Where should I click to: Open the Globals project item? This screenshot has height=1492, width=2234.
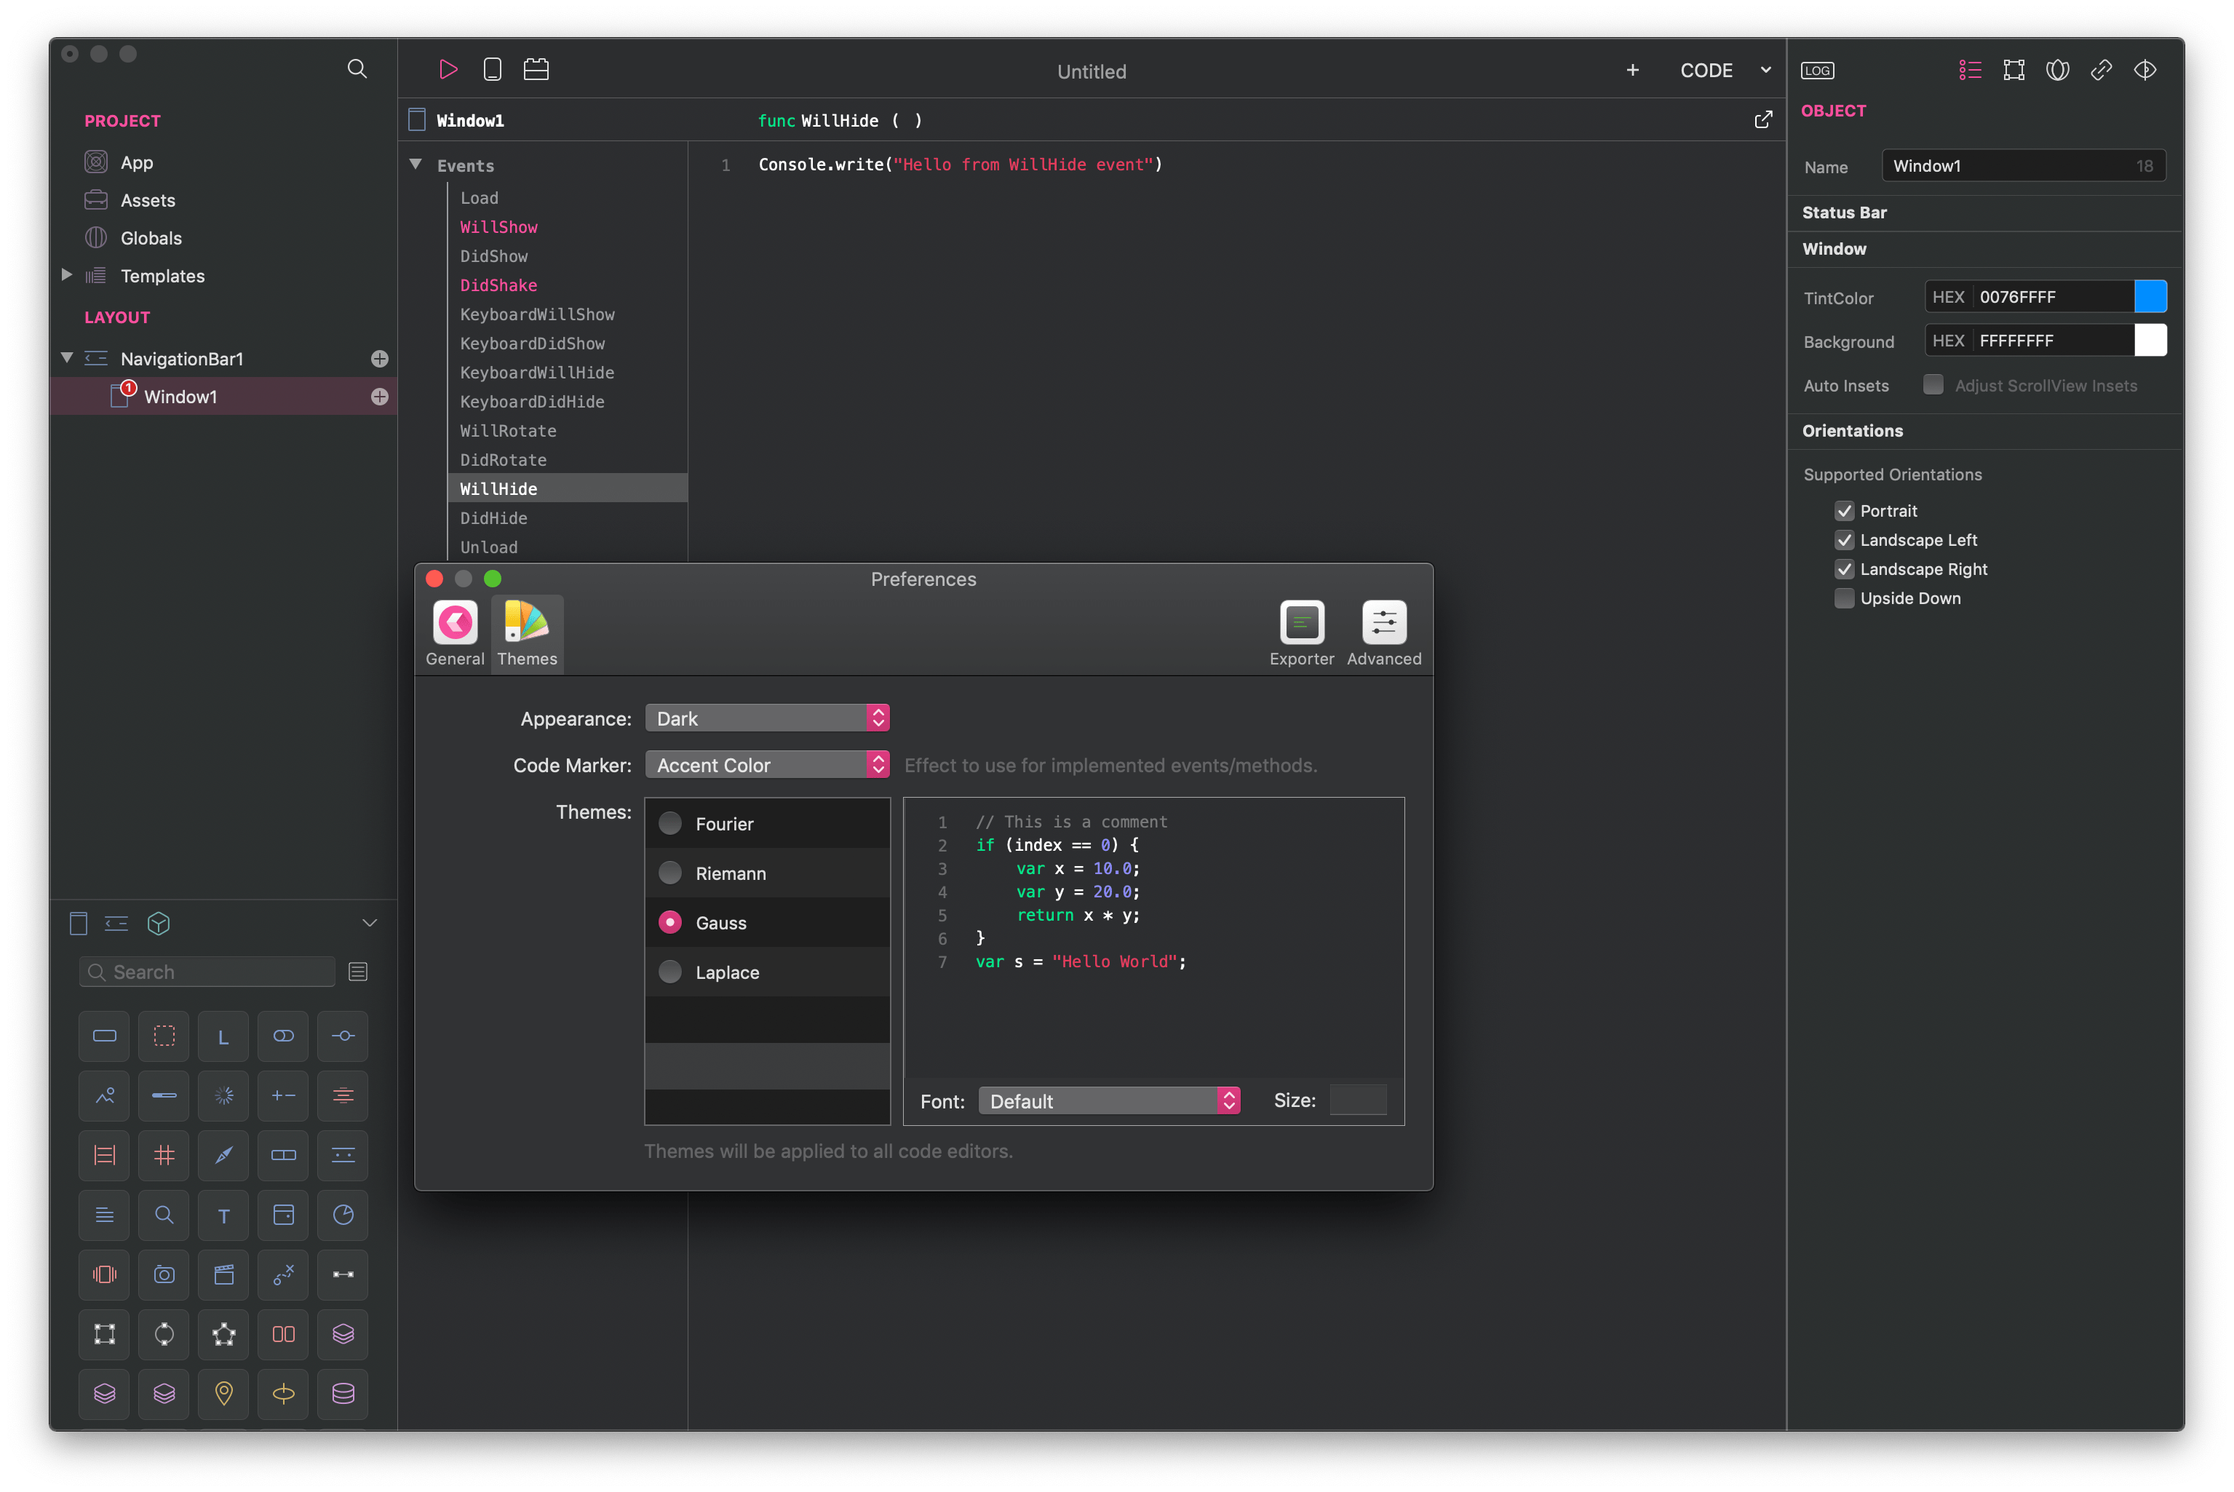(151, 238)
